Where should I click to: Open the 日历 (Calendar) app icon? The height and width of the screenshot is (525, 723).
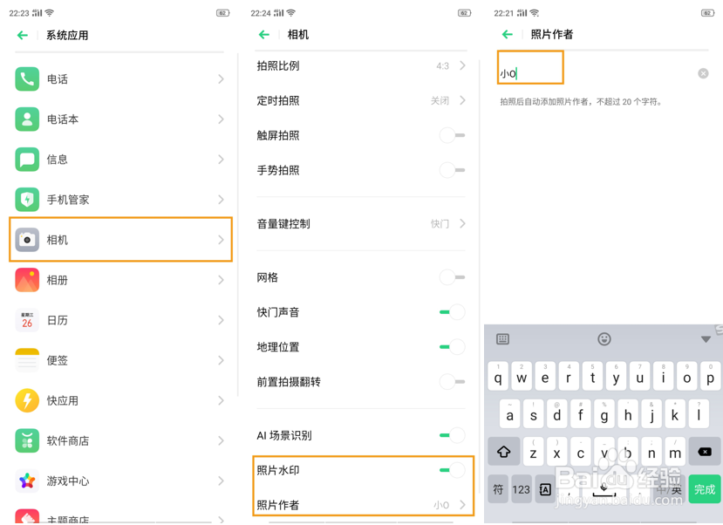(26, 319)
